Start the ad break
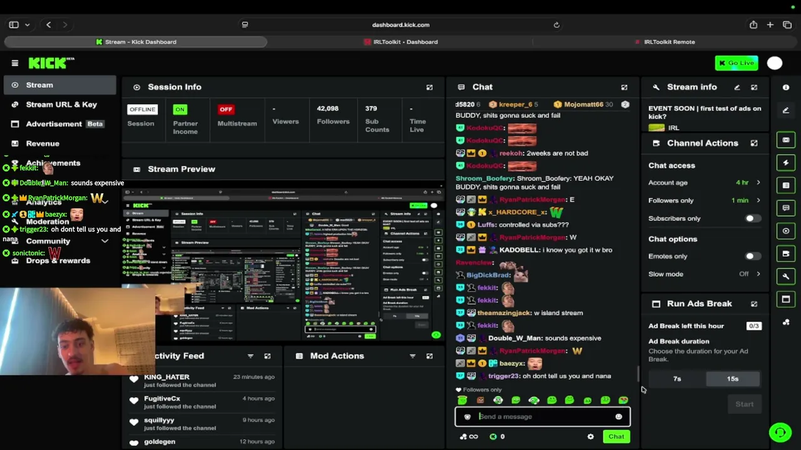Viewport: 801px width, 450px height. 744,404
